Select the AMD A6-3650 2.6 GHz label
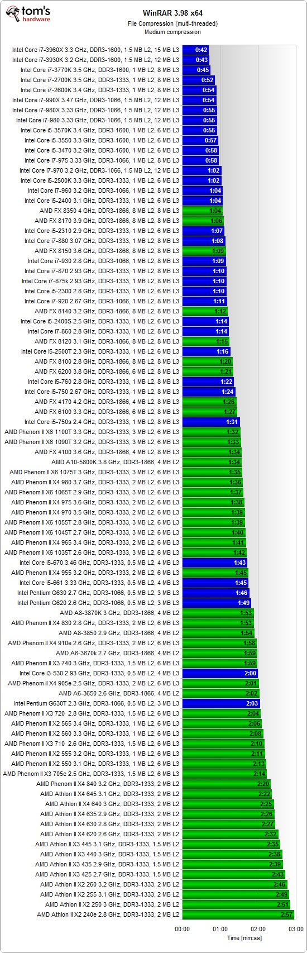Viewport: 307px width, 953px height. [x=119, y=693]
